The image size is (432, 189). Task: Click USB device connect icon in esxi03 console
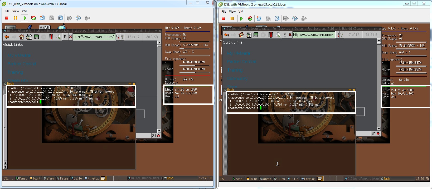click(x=304, y=19)
